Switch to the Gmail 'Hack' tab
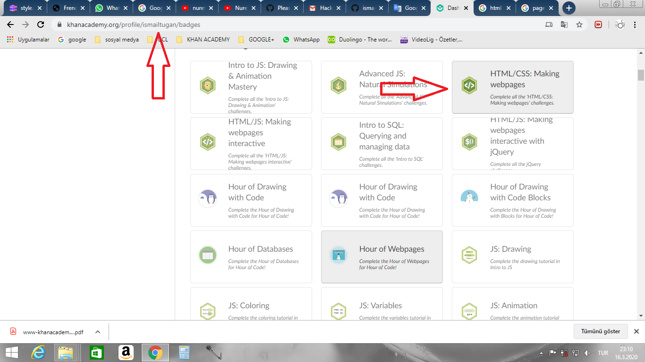Screen dimensions: 645x362 point(325,8)
